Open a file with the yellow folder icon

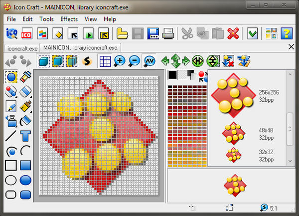[x=122, y=33]
